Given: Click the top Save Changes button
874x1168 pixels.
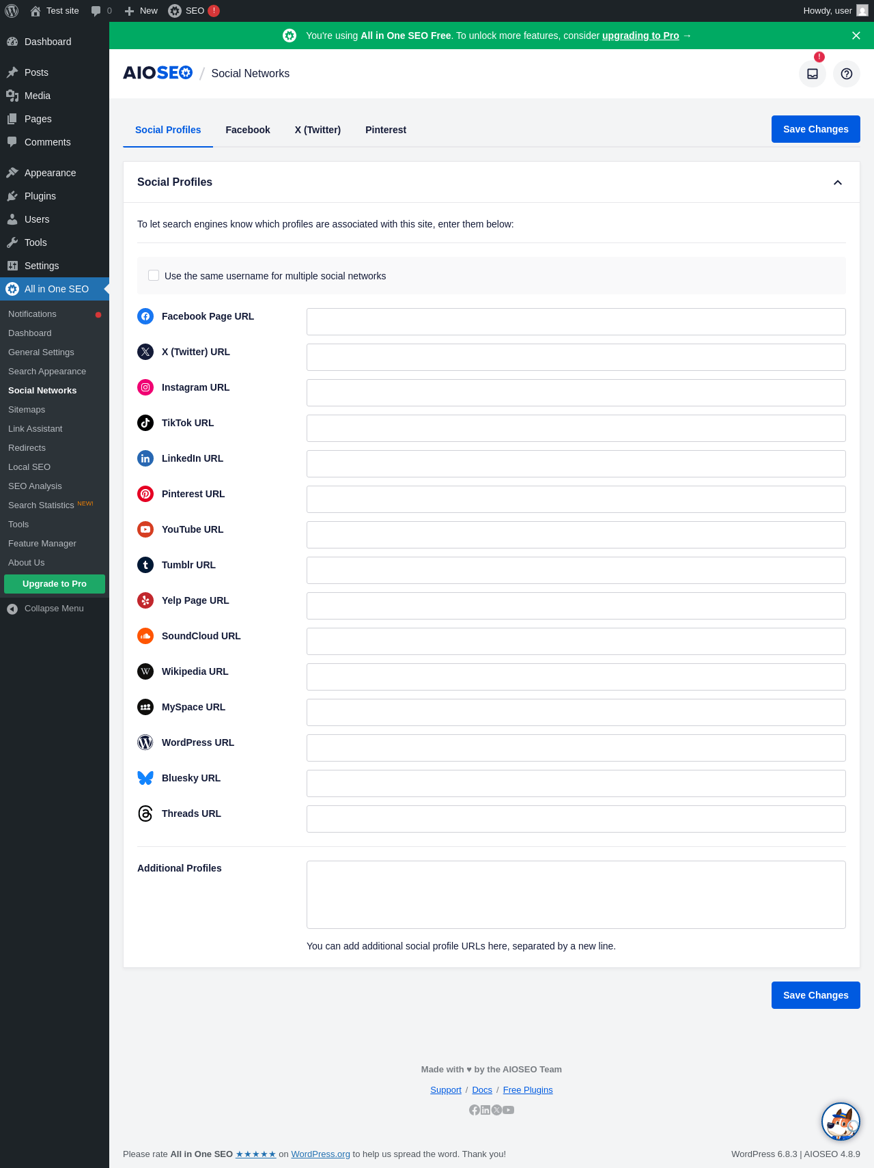Looking at the screenshot, I should 815,129.
